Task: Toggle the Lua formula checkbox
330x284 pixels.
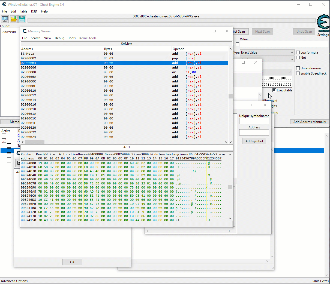Action: pyautogui.click(x=298, y=53)
